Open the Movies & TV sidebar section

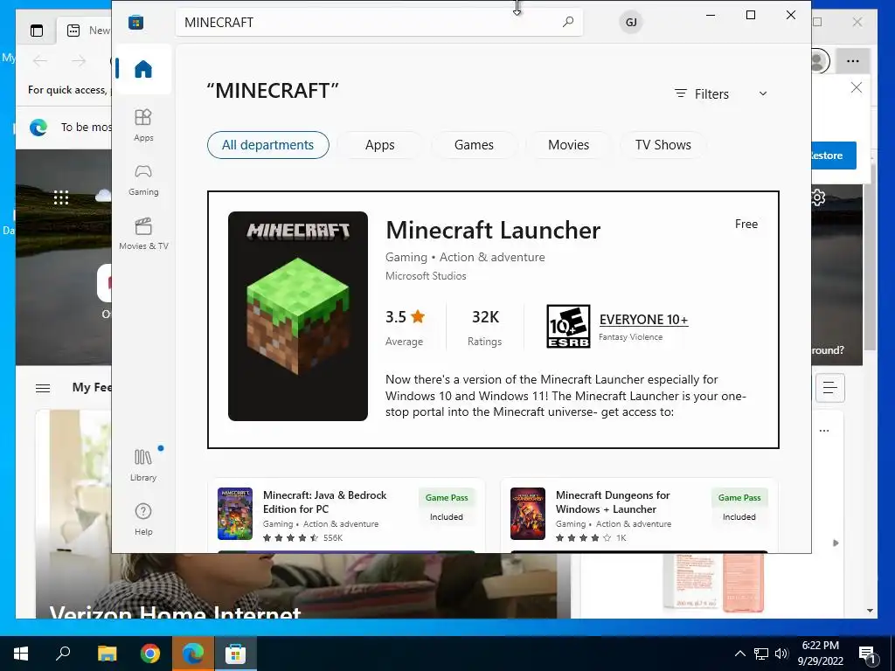(x=143, y=234)
